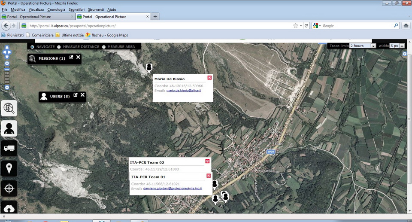The height and width of the screenshot is (222, 412).
Task: Open the Google search engine dropdown
Action: [x=317, y=26]
